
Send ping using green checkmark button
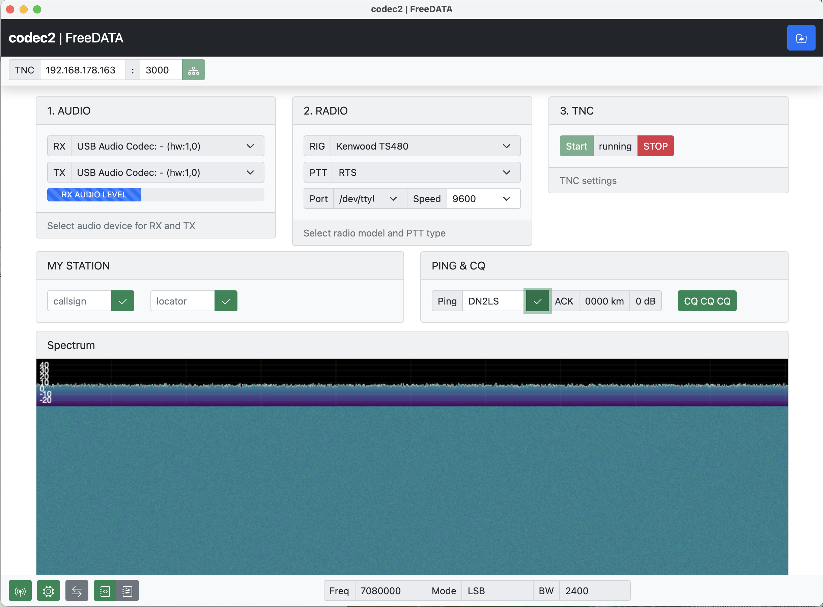tap(538, 301)
